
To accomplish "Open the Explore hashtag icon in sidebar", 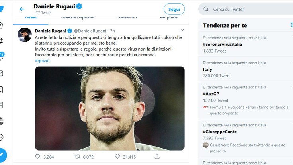I will [2, 41].
